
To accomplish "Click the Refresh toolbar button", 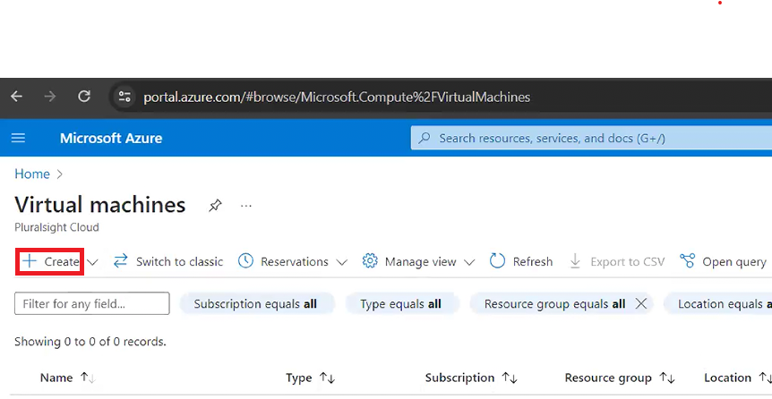I will [x=521, y=261].
